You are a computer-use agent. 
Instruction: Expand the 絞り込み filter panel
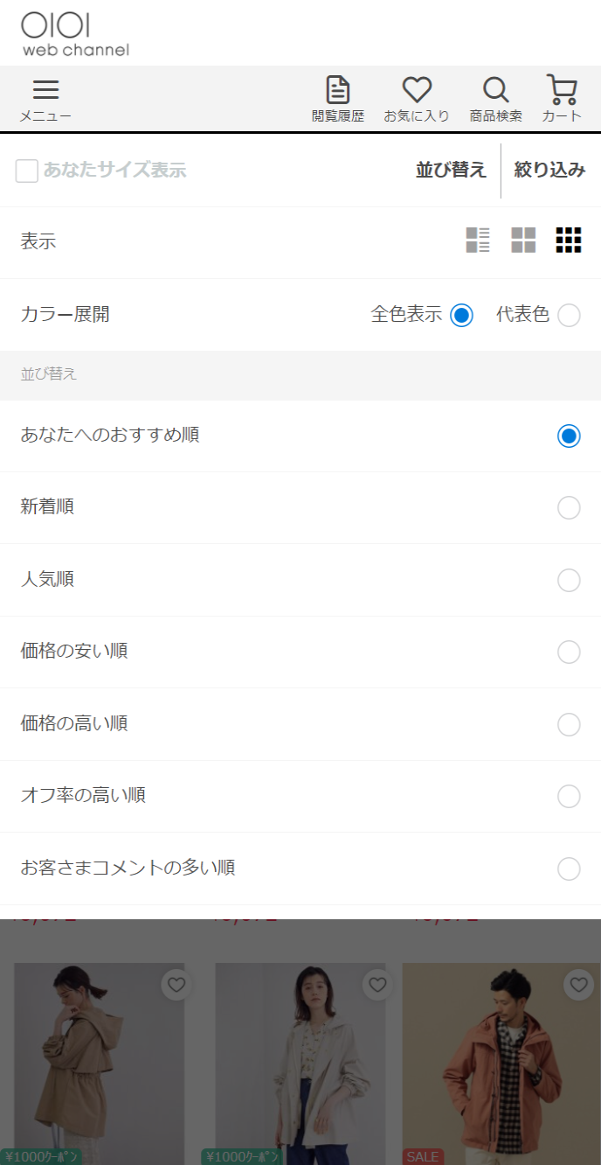point(549,171)
